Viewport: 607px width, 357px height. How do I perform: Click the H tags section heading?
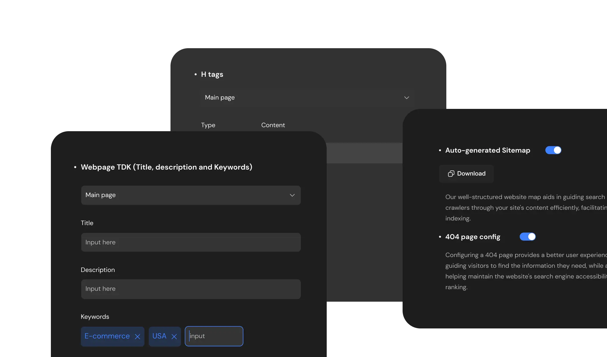[x=212, y=74]
